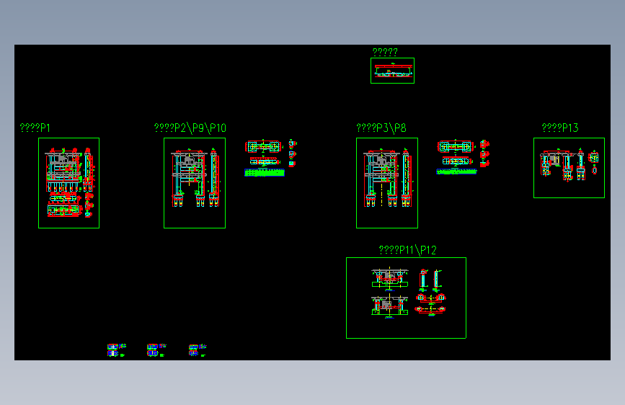Select the ????P13 label text
The image size is (625, 405).
pos(560,128)
